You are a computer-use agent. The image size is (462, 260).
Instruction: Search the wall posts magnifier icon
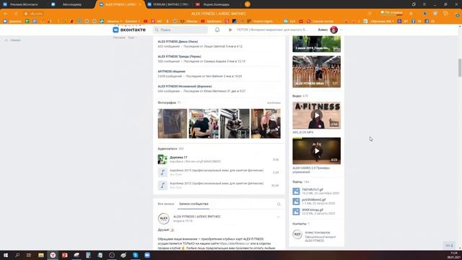(279, 204)
